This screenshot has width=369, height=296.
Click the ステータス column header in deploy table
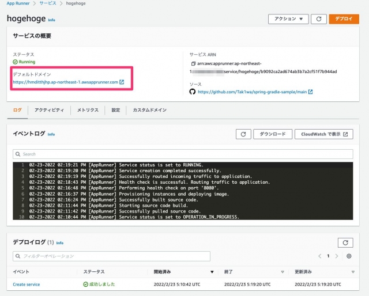(94, 272)
